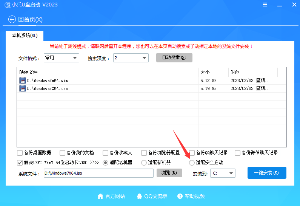Click the 浏览(B) button
This screenshot has height=206, width=300.
tap(169, 173)
